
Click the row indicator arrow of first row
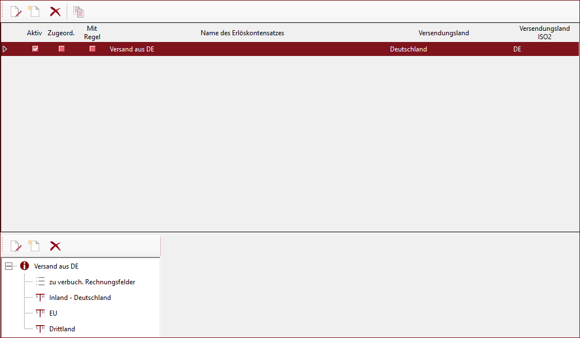tap(5, 49)
